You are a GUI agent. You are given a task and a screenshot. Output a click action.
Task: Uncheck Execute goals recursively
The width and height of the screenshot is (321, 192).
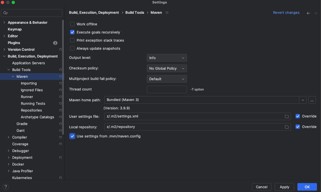(x=72, y=32)
